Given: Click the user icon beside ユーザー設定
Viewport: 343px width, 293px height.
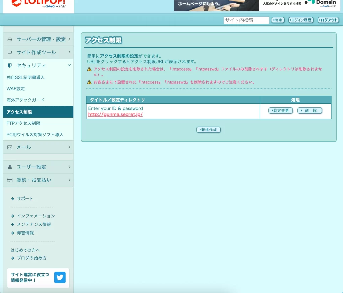Looking at the screenshot, I should pyautogui.click(x=10, y=167).
